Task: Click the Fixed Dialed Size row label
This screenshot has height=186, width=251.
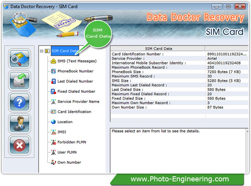Action: 129,98
